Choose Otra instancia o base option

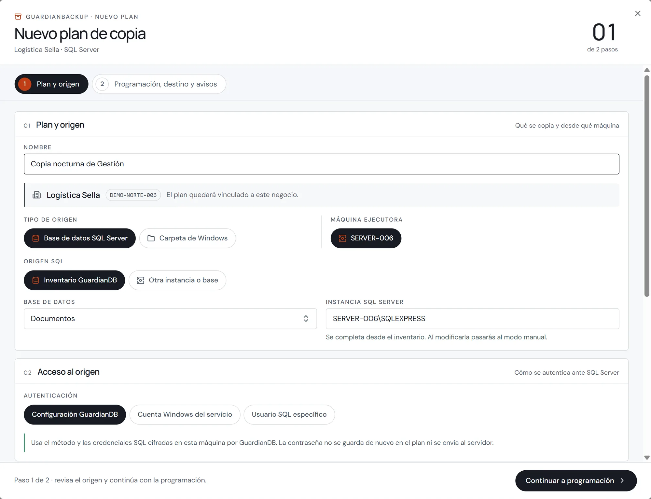coord(177,280)
